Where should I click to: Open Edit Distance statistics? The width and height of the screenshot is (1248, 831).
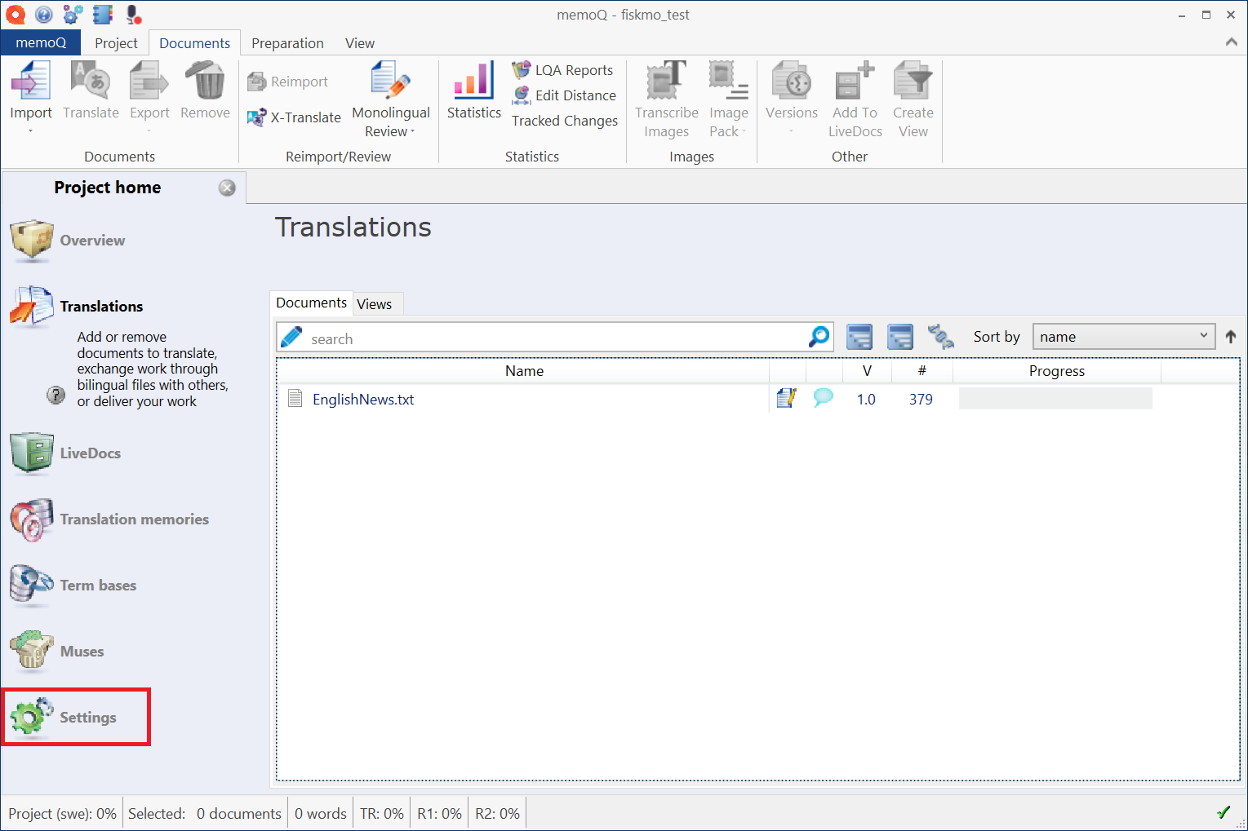click(564, 95)
